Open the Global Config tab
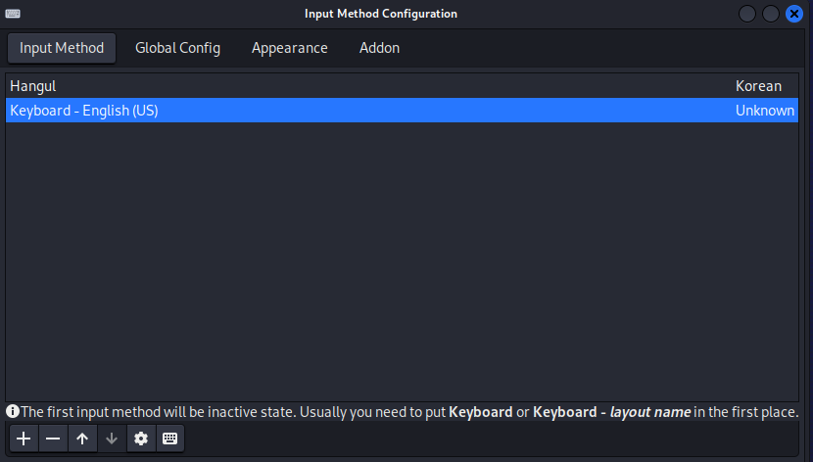Viewport: 813px width, 462px height. click(x=178, y=48)
